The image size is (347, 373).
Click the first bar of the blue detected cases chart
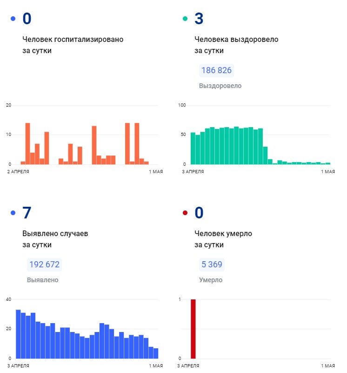pos(18,334)
